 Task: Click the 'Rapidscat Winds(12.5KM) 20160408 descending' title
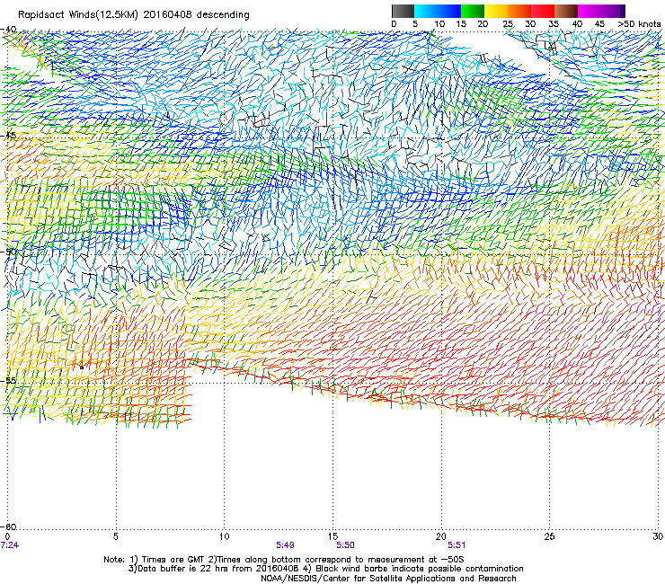(x=134, y=14)
